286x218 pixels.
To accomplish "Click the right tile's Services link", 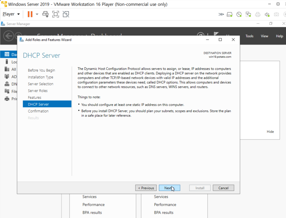I will [161, 197].
